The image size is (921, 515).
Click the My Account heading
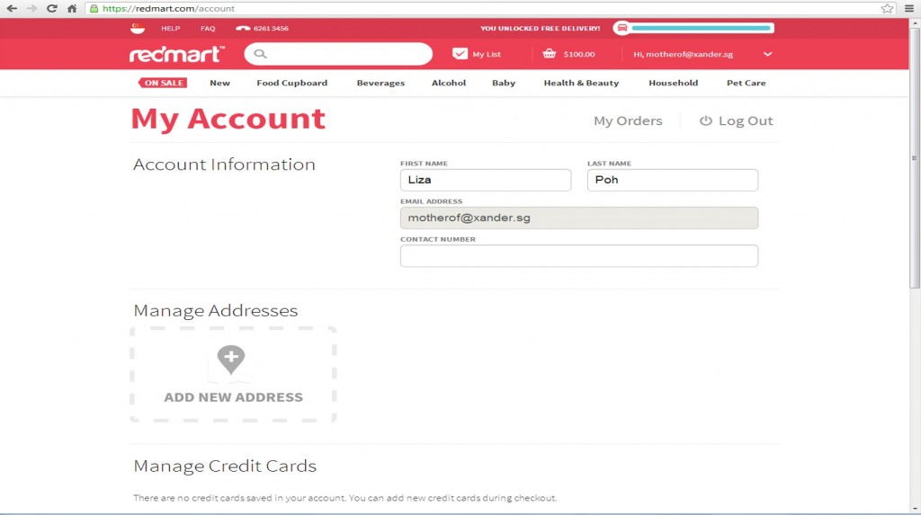point(228,120)
